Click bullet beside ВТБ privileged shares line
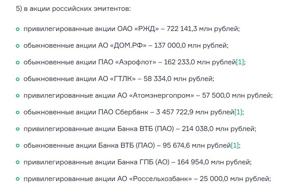This screenshot has width=289, height=188. point(18,129)
